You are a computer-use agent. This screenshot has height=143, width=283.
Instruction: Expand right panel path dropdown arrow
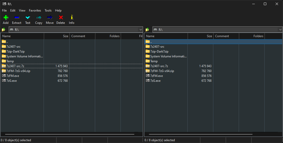tap(280, 29)
